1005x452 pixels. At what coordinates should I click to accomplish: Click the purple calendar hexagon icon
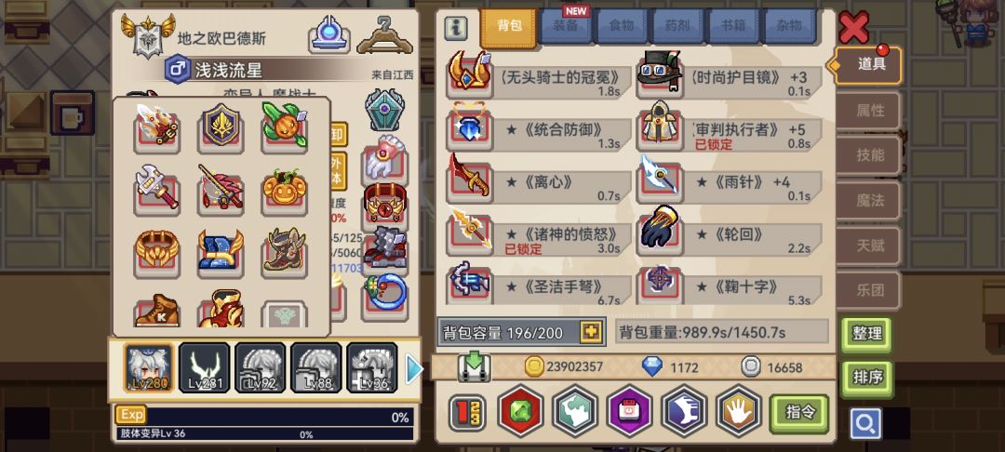(x=629, y=411)
